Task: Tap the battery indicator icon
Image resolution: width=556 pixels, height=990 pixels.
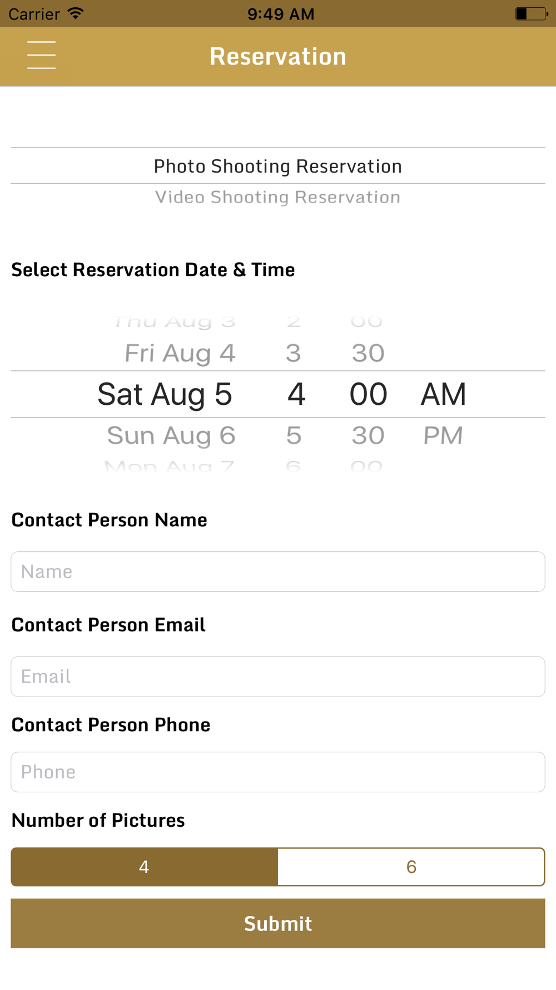Action: click(x=530, y=13)
